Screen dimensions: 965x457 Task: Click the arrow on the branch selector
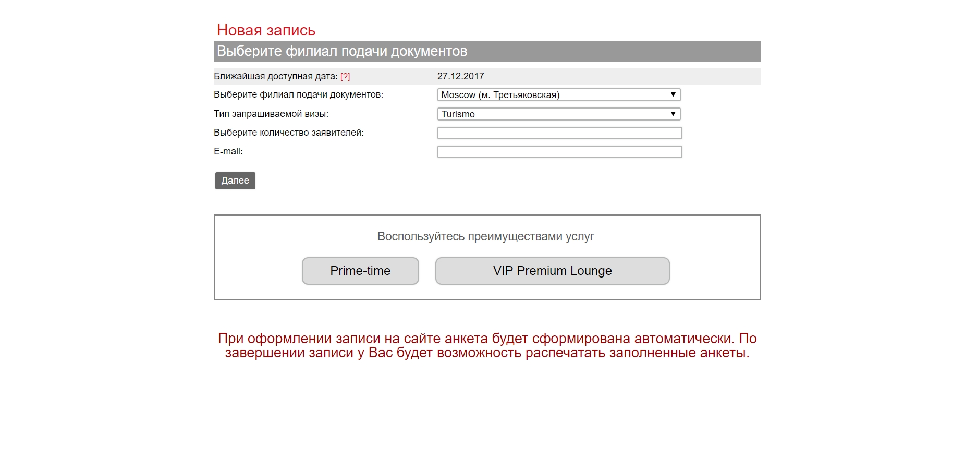click(x=673, y=94)
